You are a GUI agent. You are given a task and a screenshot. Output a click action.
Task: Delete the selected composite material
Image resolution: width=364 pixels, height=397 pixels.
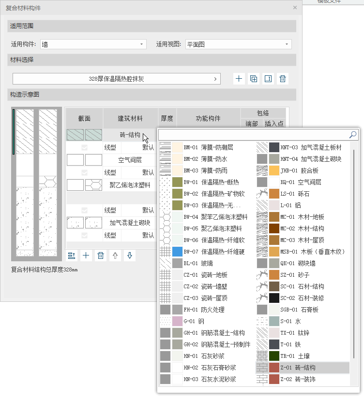[283, 79]
